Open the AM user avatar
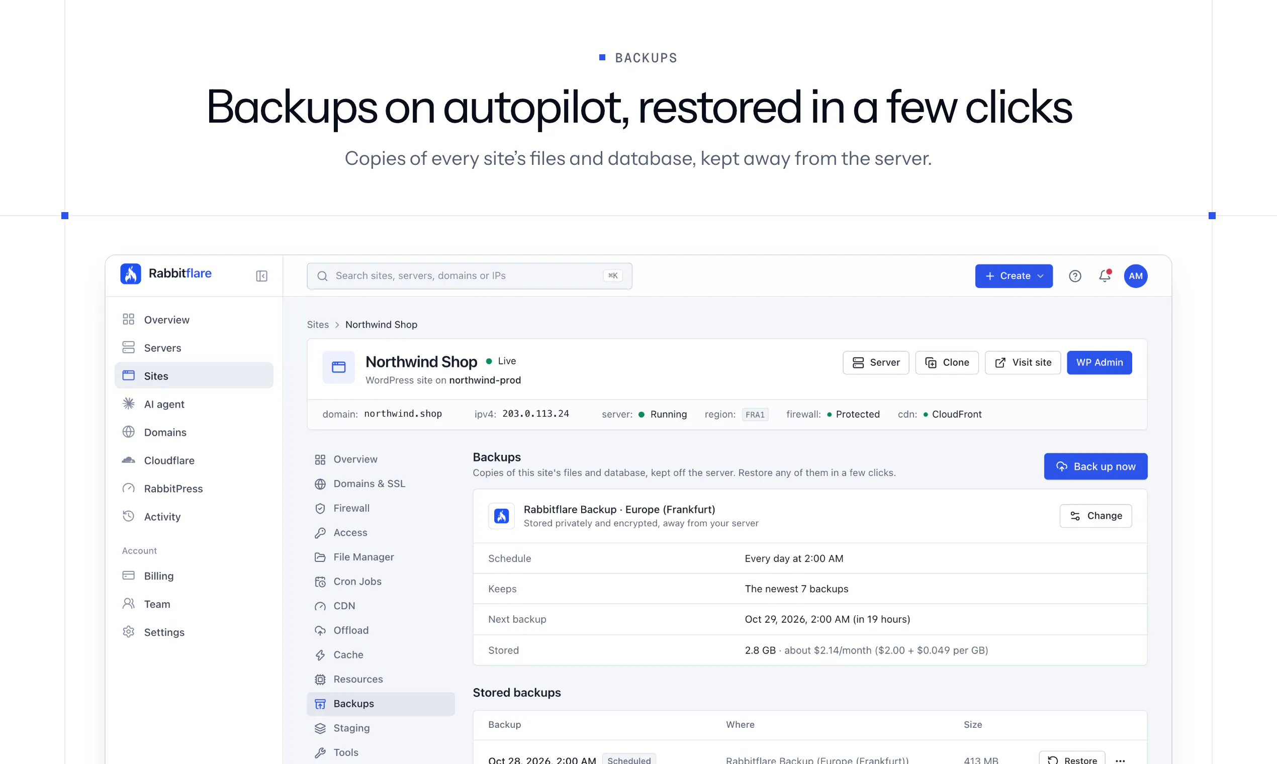 pyautogui.click(x=1135, y=276)
